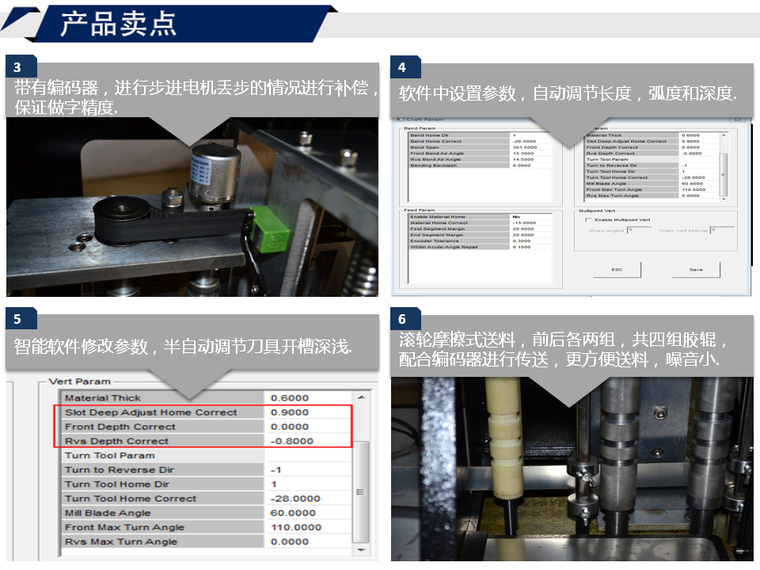This screenshot has height=570, width=760.
Task: Click scroll-down arrow in enlarged Vert Param list
Action: click(361, 549)
